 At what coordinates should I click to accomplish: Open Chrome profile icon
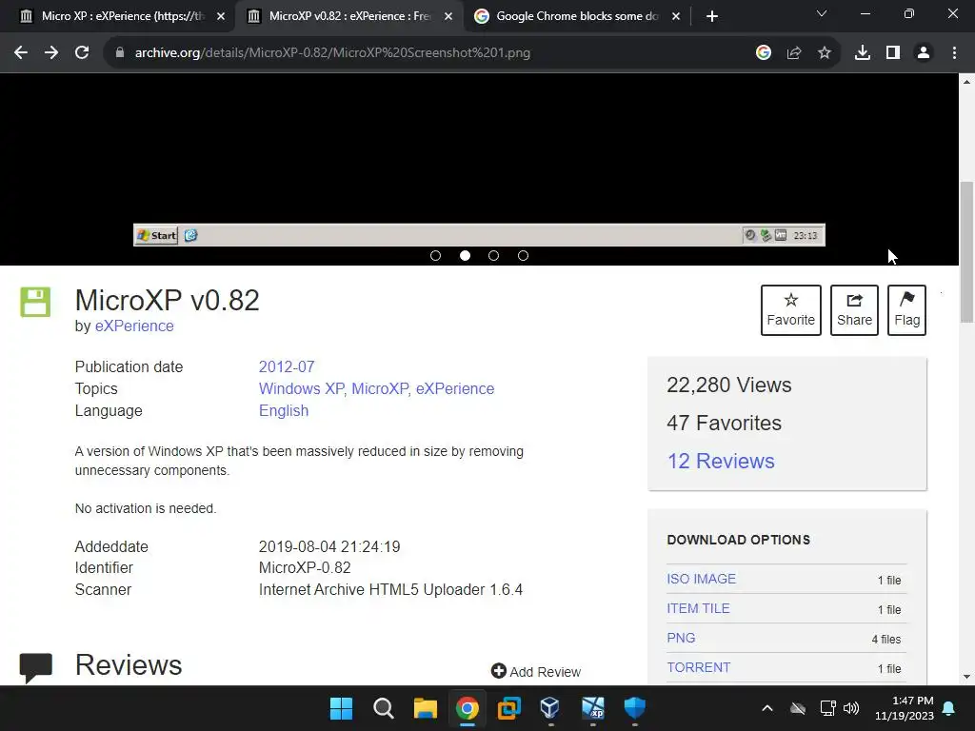924,53
